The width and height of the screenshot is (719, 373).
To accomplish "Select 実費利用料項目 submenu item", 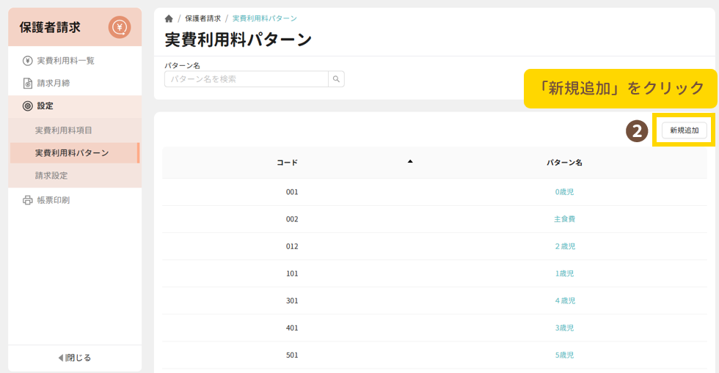I will tap(64, 130).
